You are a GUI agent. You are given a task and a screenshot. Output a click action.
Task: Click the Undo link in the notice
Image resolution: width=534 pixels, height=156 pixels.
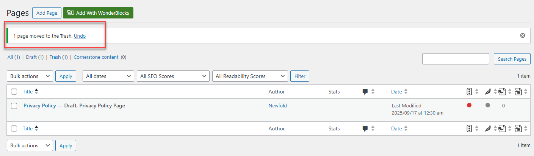(80, 36)
